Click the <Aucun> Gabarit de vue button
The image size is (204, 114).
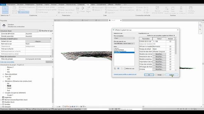pyautogui.click(x=38, y=41)
